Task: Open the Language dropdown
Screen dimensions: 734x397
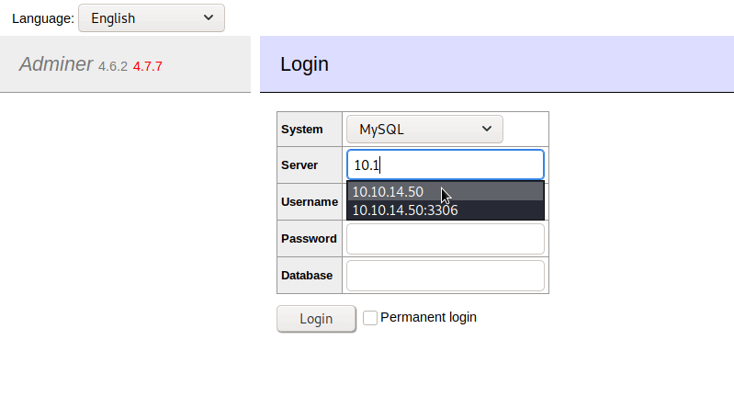Action: coord(152,18)
